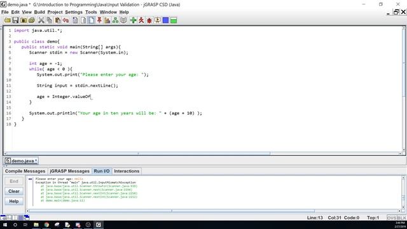Click the 'Integer.valueOf' code on line 13
The height and width of the screenshot is (229, 407).
pyautogui.click(x=71, y=97)
